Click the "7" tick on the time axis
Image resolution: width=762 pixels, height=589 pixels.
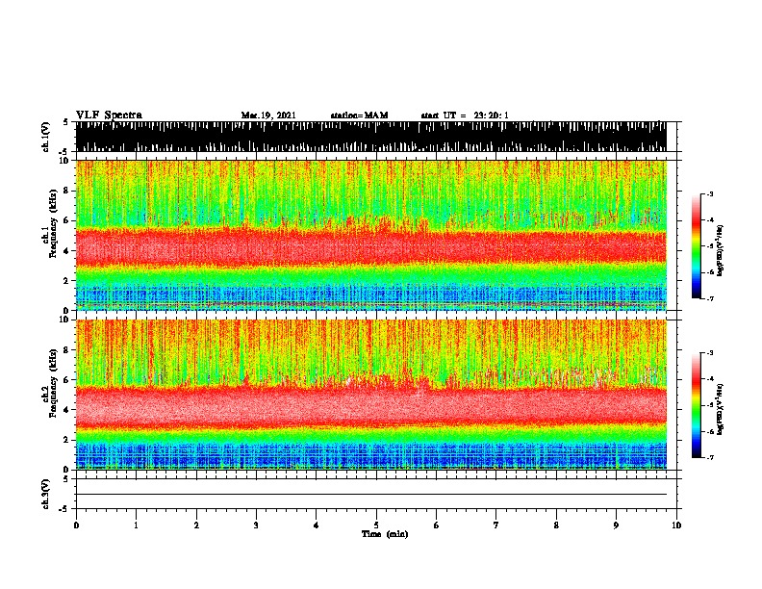coord(496,525)
